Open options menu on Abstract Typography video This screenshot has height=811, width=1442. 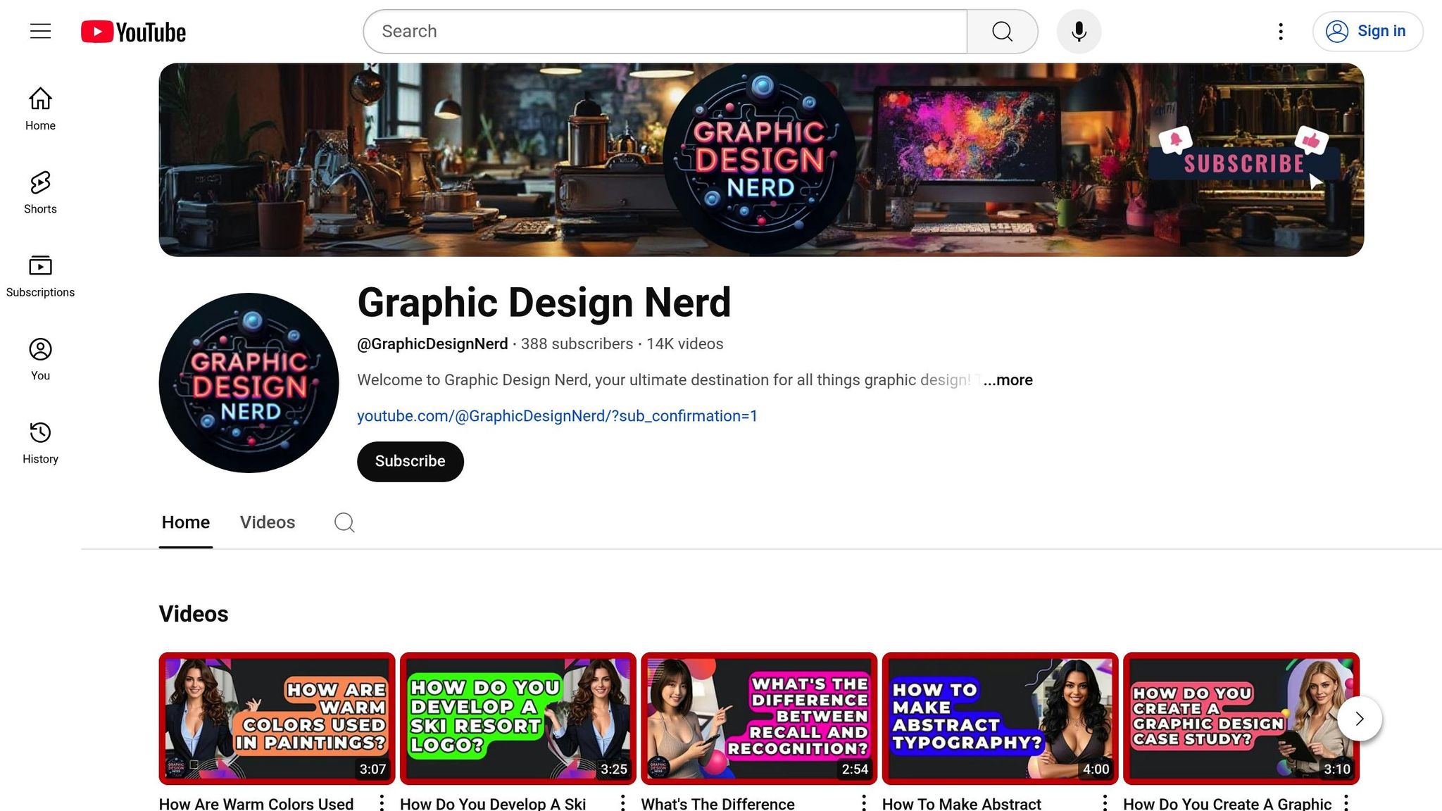1108,802
